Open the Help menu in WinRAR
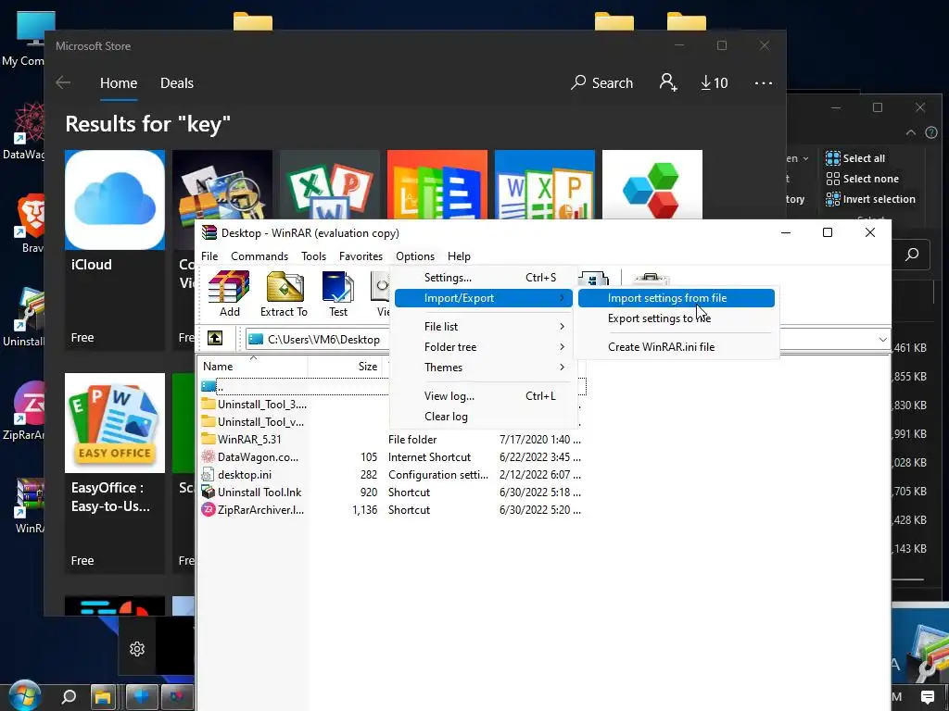The image size is (949, 711). pyautogui.click(x=459, y=256)
